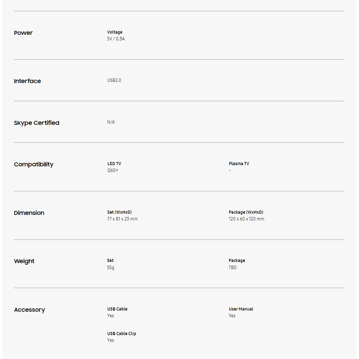Click the Plasma TV label

coord(239,164)
